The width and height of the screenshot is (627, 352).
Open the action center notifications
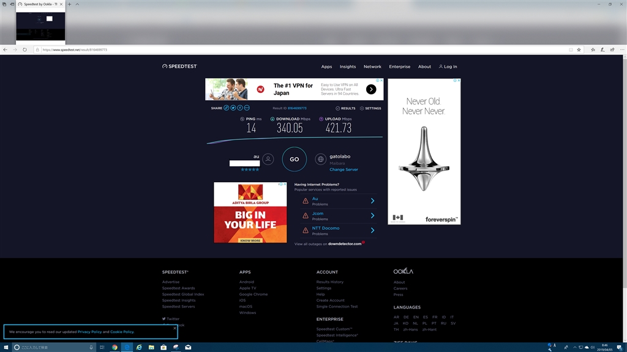(619, 347)
